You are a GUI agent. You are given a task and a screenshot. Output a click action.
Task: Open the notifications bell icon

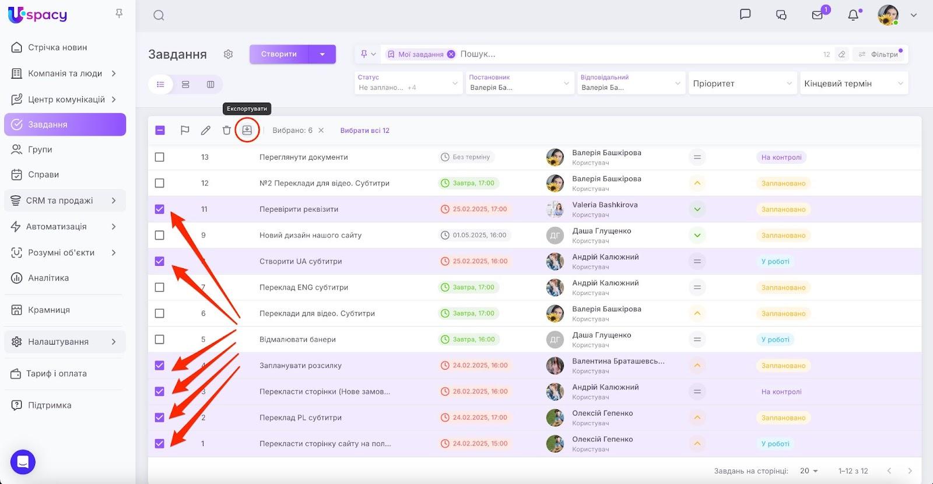(x=853, y=15)
